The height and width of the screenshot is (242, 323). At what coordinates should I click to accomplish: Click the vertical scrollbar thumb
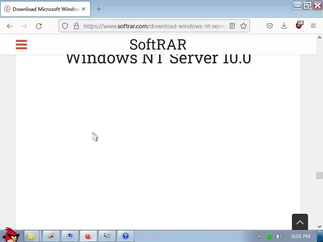tap(319, 176)
